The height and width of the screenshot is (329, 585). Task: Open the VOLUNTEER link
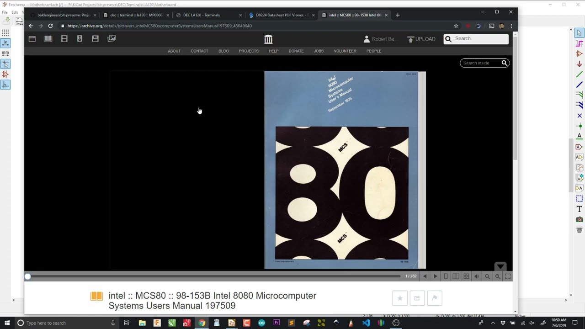click(345, 51)
